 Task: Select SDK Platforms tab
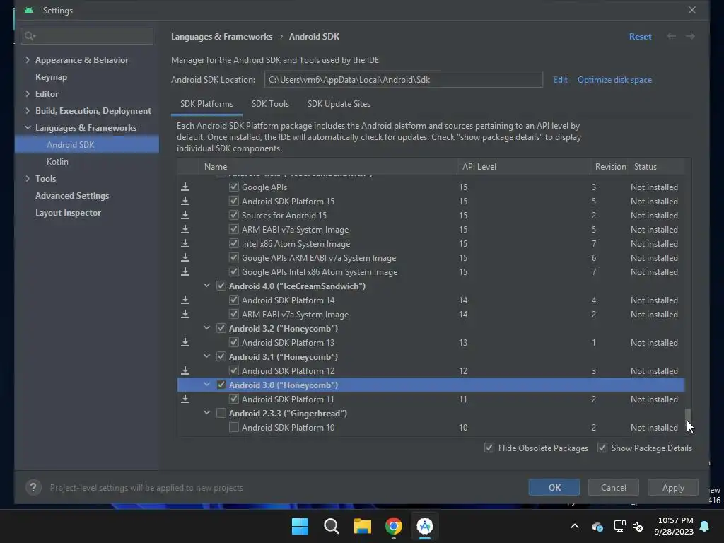pos(206,104)
